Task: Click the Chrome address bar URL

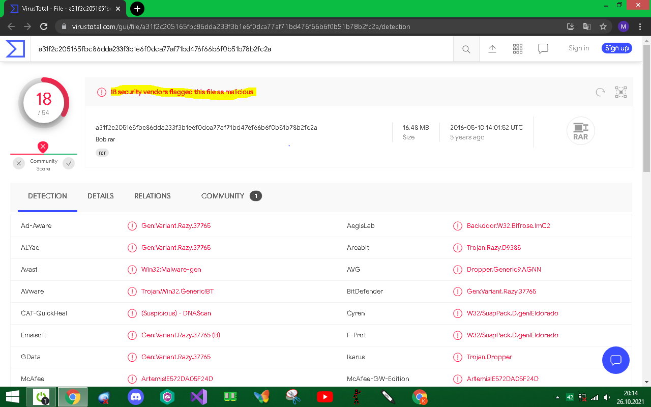Action: pyautogui.click(x=241, y=26)
